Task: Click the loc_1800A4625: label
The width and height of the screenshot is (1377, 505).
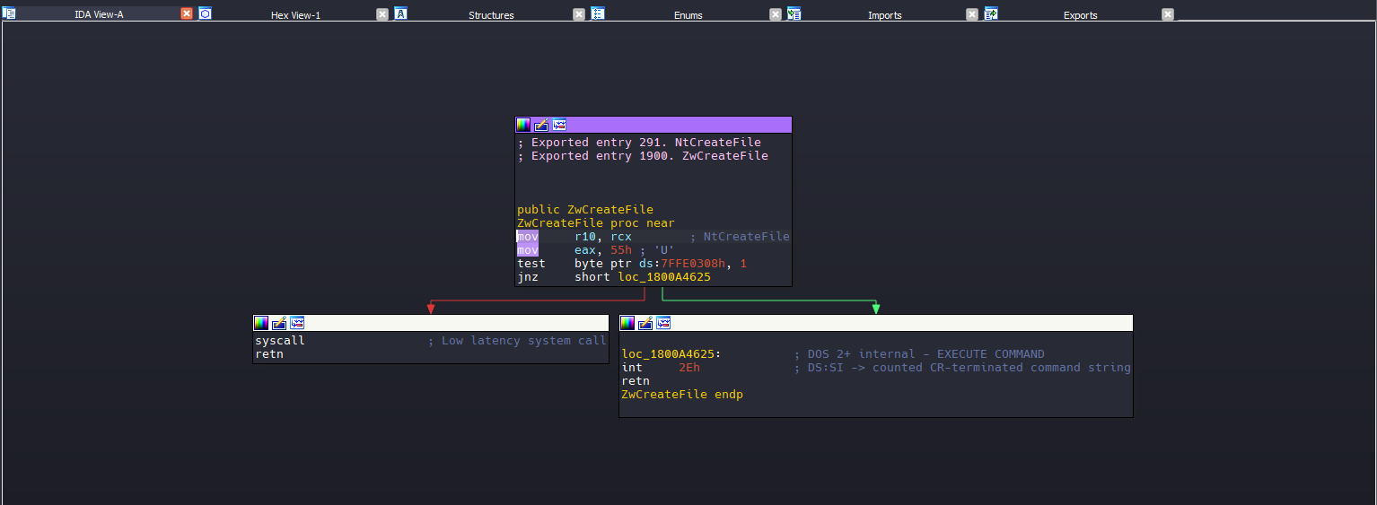Action: click(671, 354)
